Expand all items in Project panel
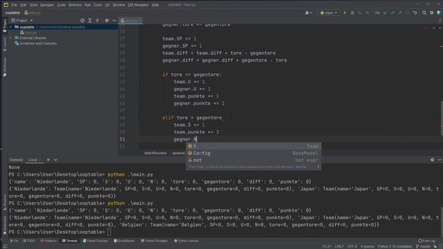443x249 pixels. click(x=90, y=20)
